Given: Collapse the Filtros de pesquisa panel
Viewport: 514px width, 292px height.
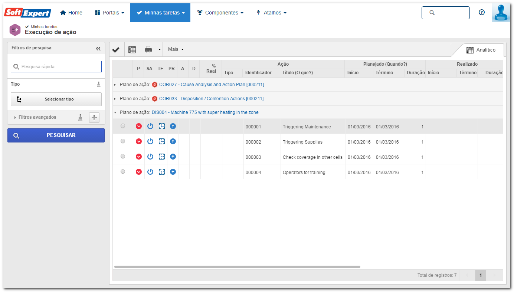Looking at the screenshot, I should [x=98, y=48].
